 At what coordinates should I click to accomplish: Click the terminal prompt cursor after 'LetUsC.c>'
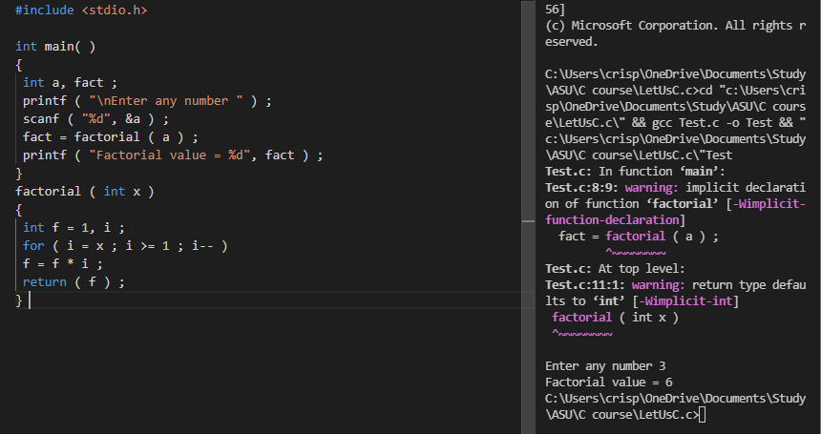702,415
